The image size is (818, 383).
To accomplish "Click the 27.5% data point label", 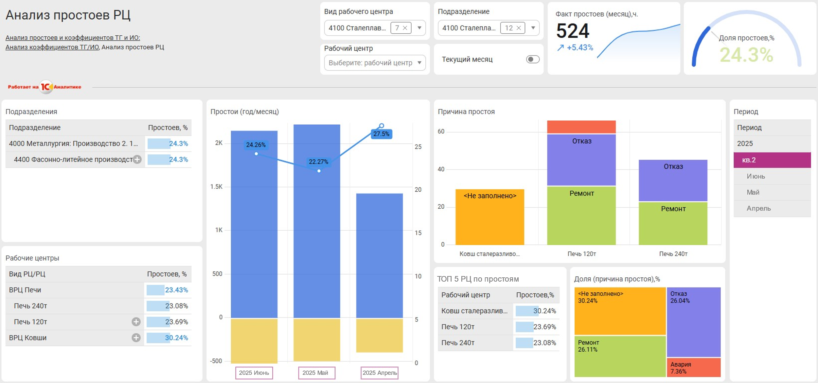I will (x=381, y=134).
